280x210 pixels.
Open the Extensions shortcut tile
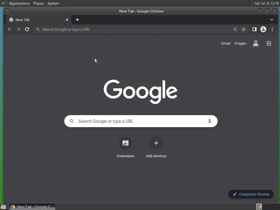coord(125,147)
